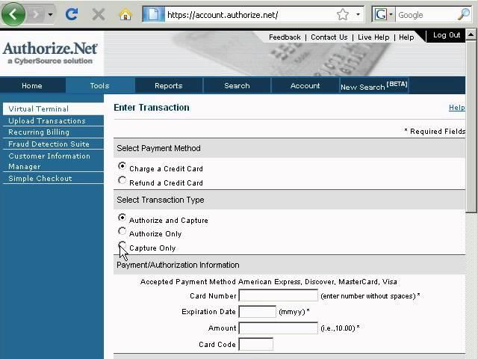Click the Help link in the header
Image resolution: width=478 pixels, height=359 pixels.
406,37
